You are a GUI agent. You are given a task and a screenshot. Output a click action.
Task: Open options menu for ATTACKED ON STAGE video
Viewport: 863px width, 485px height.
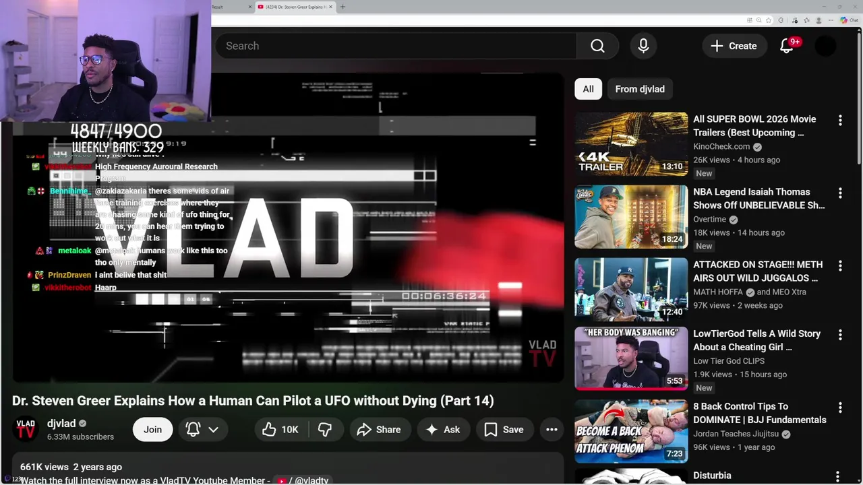(840, 266)
